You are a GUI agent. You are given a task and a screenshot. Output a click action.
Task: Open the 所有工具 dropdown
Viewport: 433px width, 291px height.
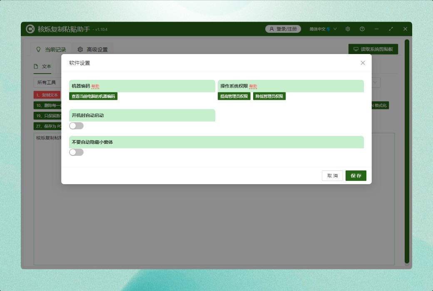point(47,82)
